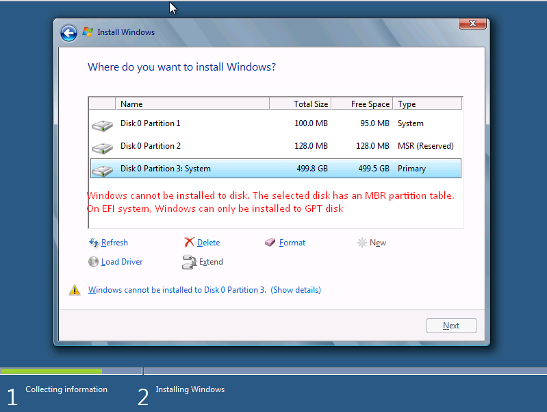This screenshot has width=547, height=412.
Task: Click the MSR (Reserved) type cell
Action: [426, 146]
